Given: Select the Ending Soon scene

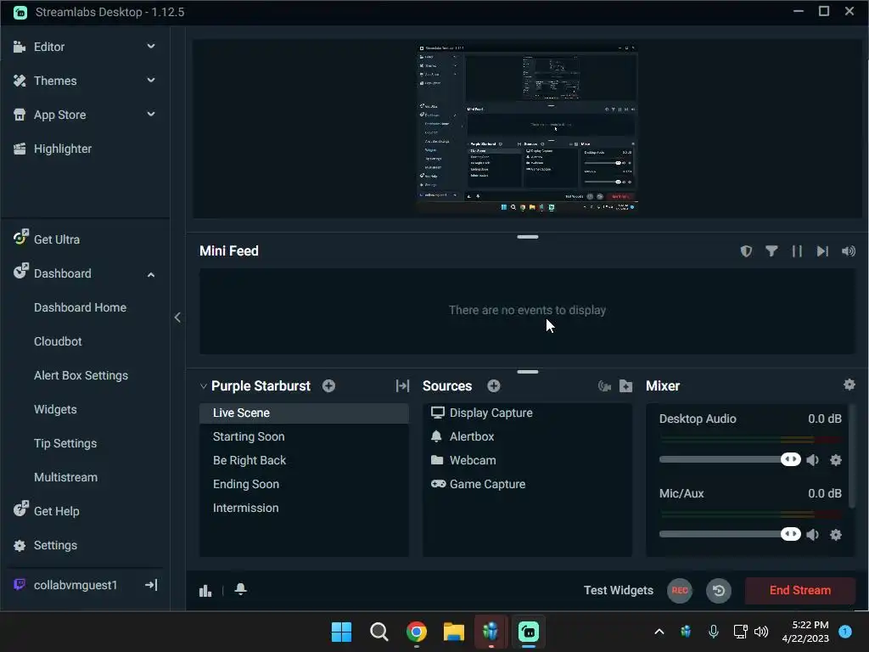Looking at the screenshot, I should [304, 485].
